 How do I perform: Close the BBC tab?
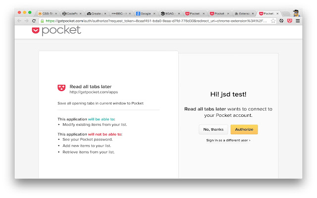(130, 13)
